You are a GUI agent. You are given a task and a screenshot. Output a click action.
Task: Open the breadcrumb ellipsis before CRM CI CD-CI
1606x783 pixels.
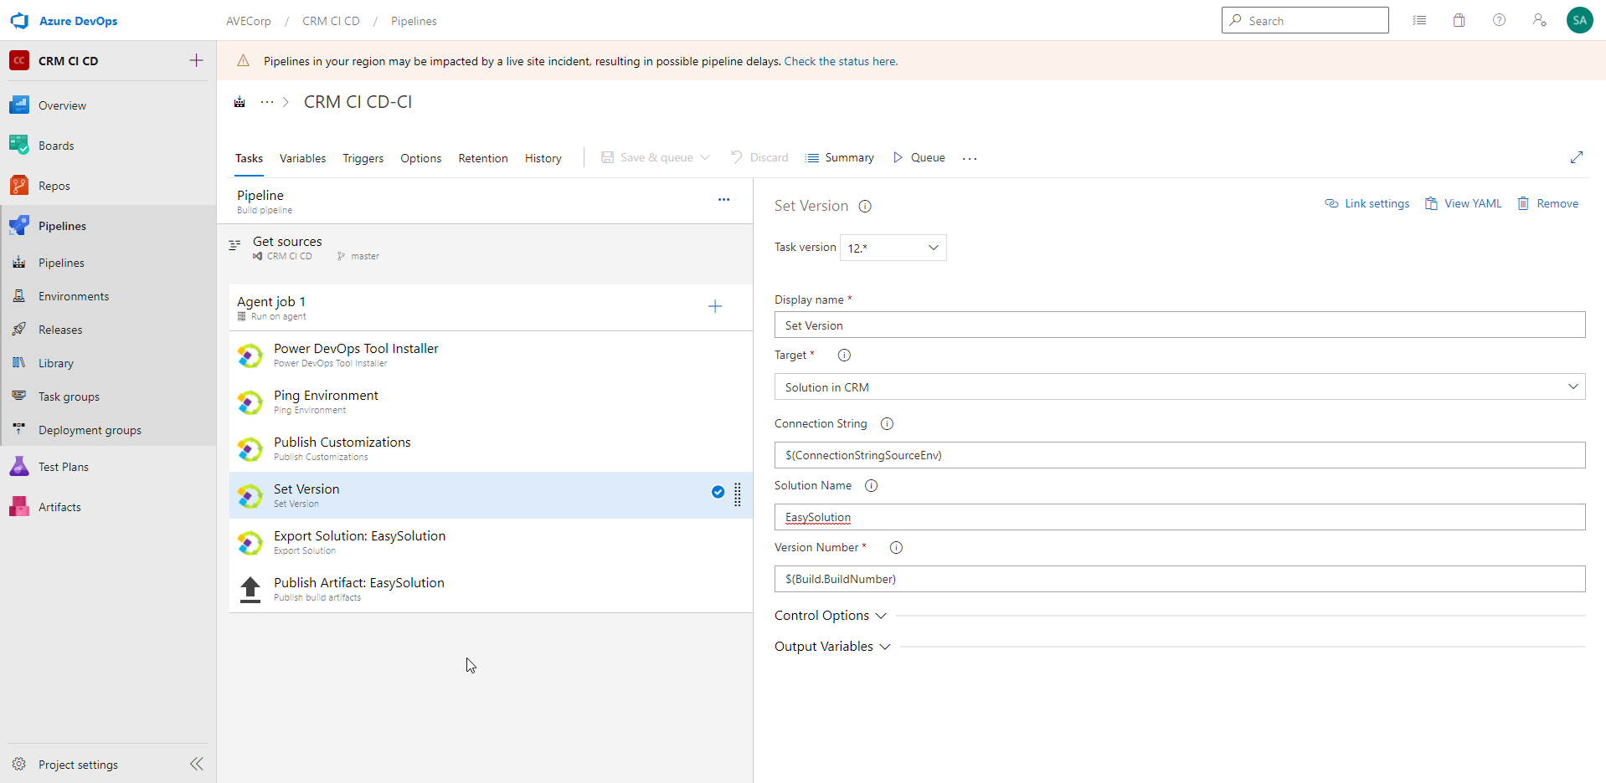pos(266,102)
